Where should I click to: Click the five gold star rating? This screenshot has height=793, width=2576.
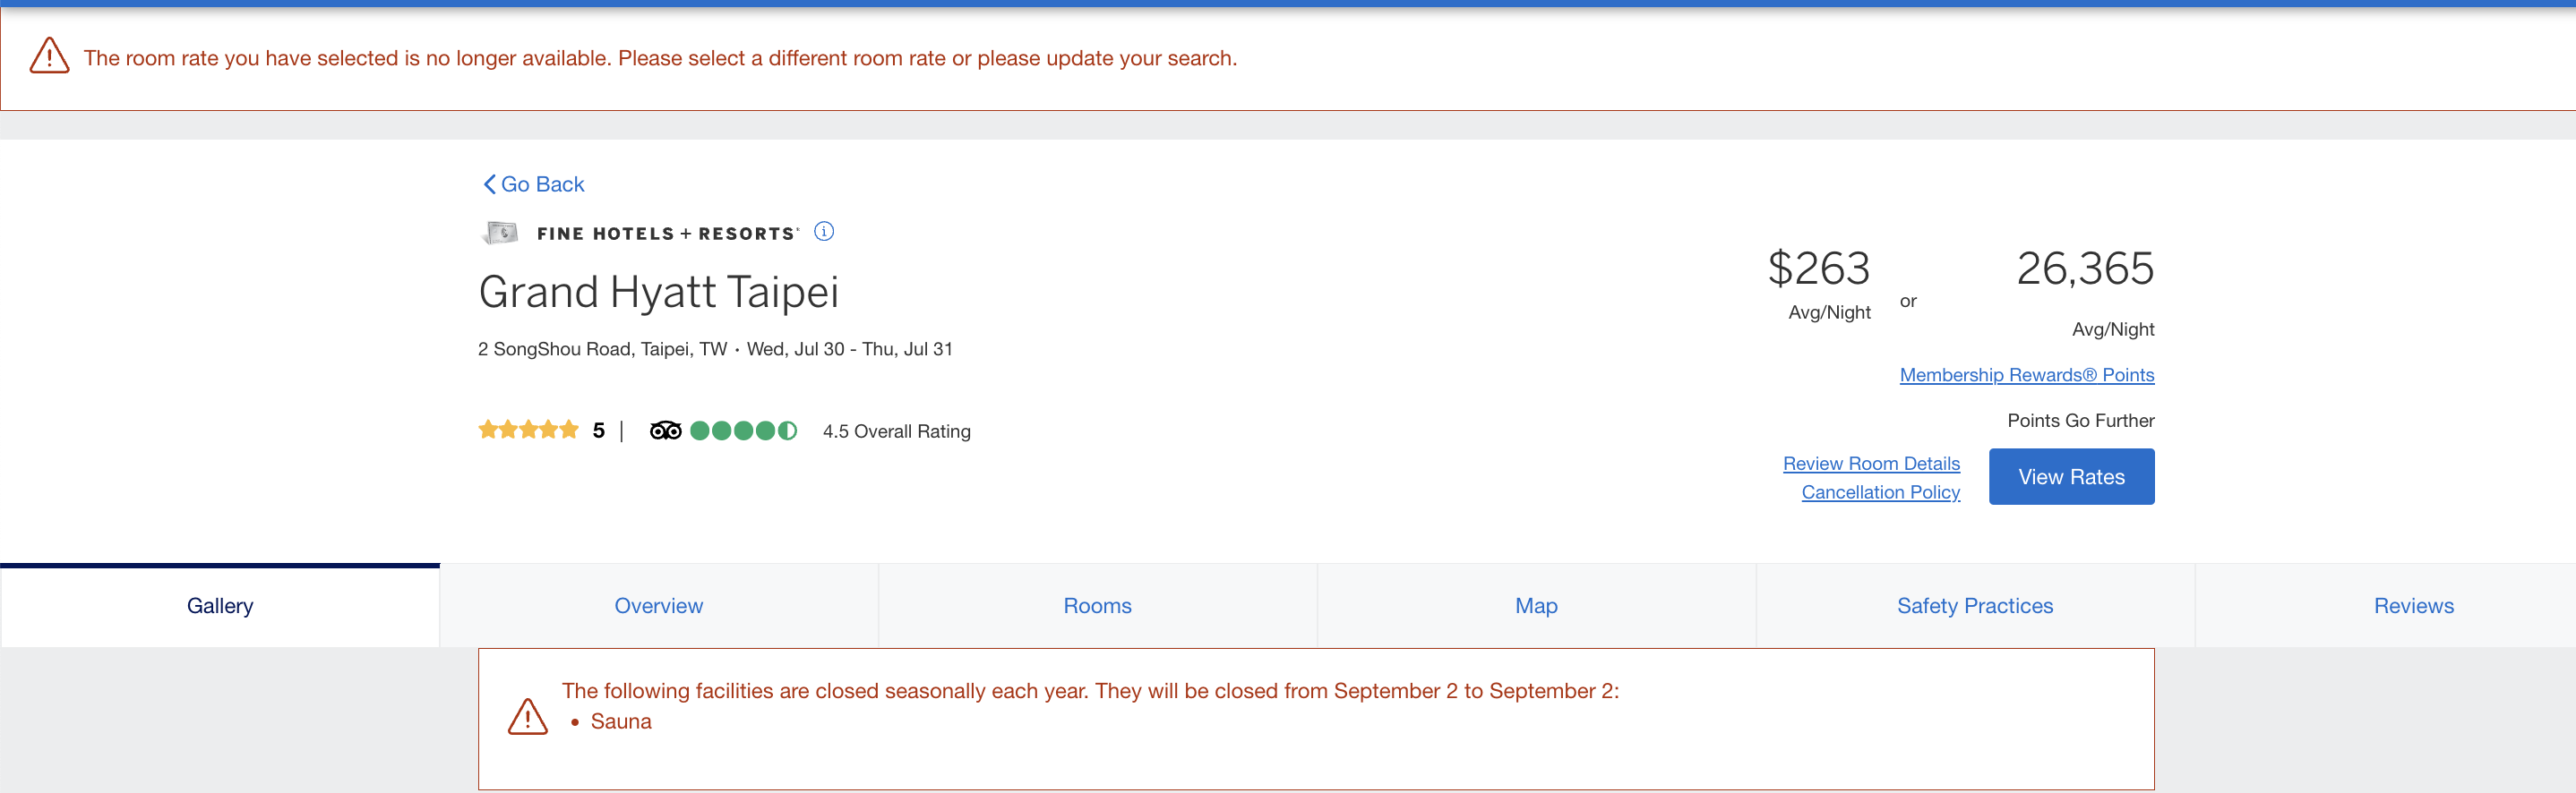pos(528,431)
